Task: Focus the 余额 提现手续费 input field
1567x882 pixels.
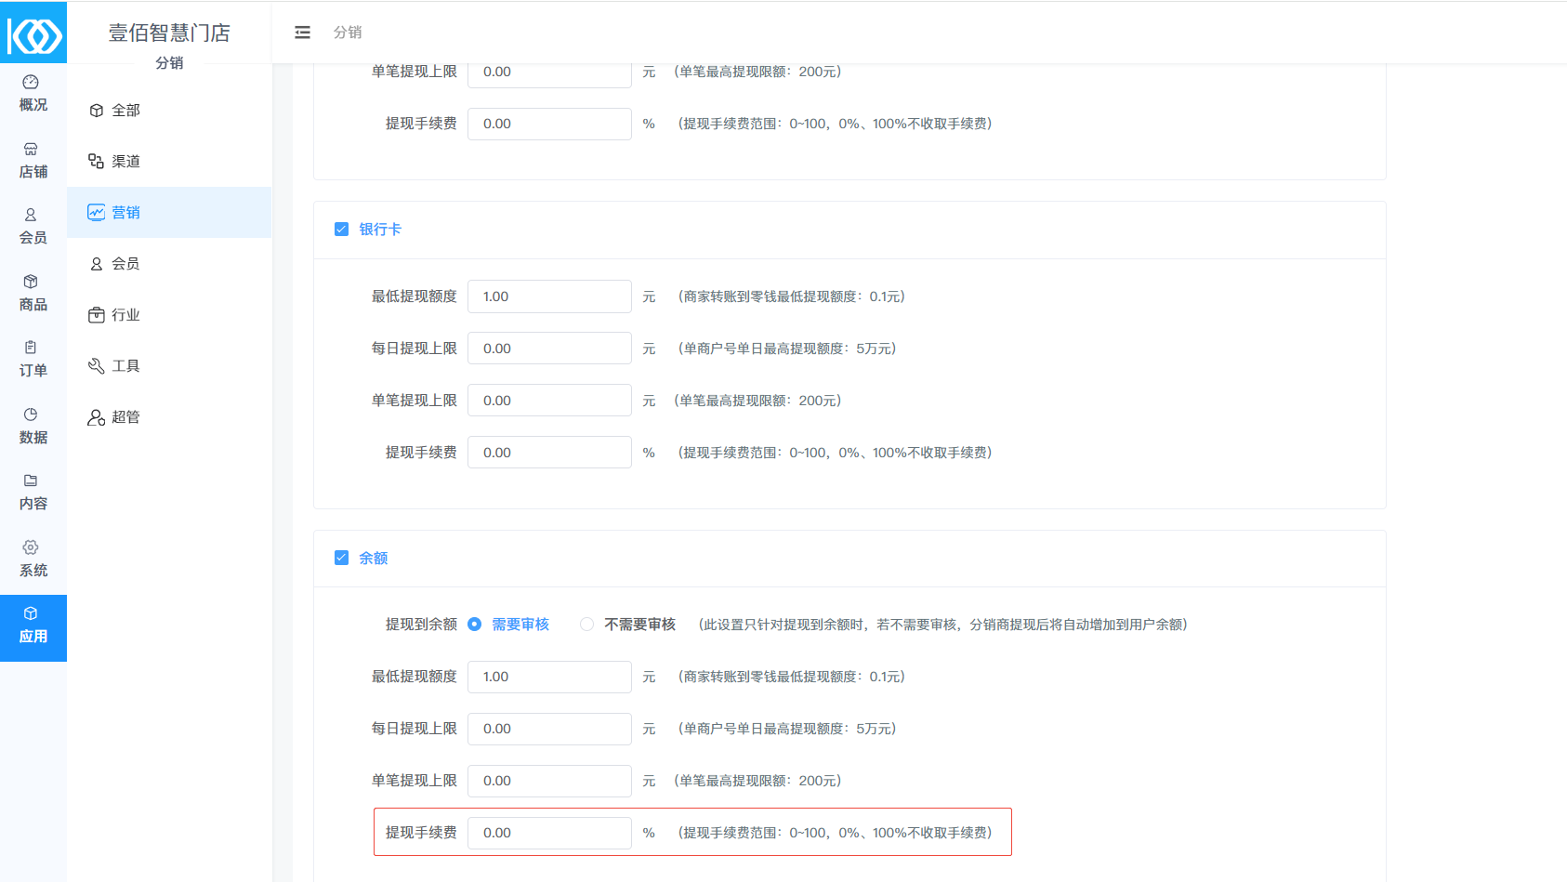Action: click(x=549, y=833)
